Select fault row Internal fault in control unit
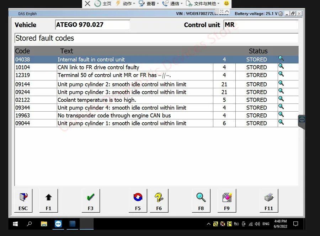Viewport: 320px width, 236px height. (x=156, y=60)
